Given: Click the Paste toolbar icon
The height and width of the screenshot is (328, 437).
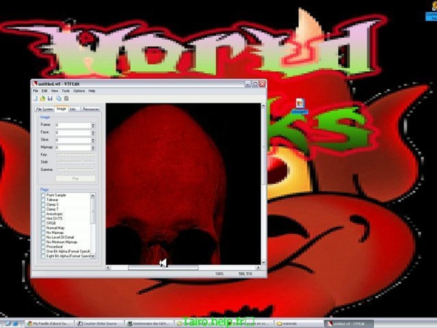Looking at the screenshot, I should 66,98.
